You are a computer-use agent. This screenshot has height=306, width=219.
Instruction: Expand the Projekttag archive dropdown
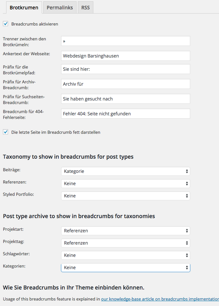point(125,243)
